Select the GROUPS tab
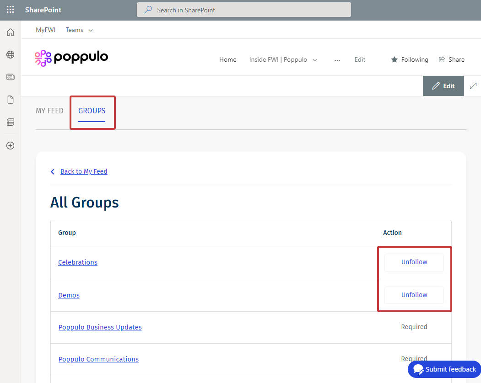This screenshot has width=481, height=383. tap(92, 111)
